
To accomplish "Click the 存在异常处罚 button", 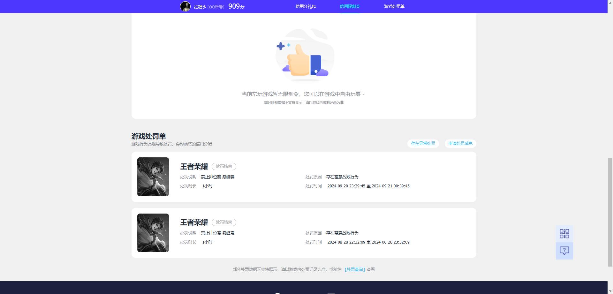I will 423,144.
